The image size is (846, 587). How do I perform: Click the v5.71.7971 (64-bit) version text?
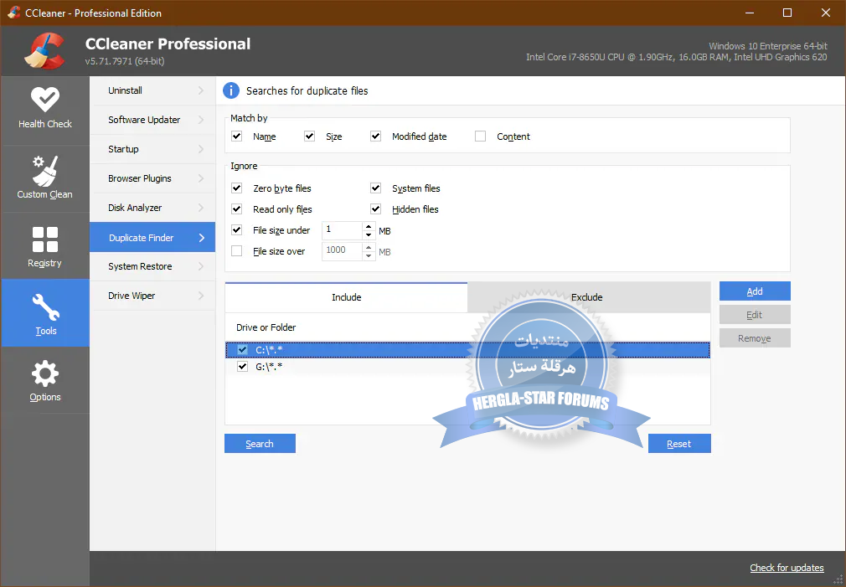(125, 61)
